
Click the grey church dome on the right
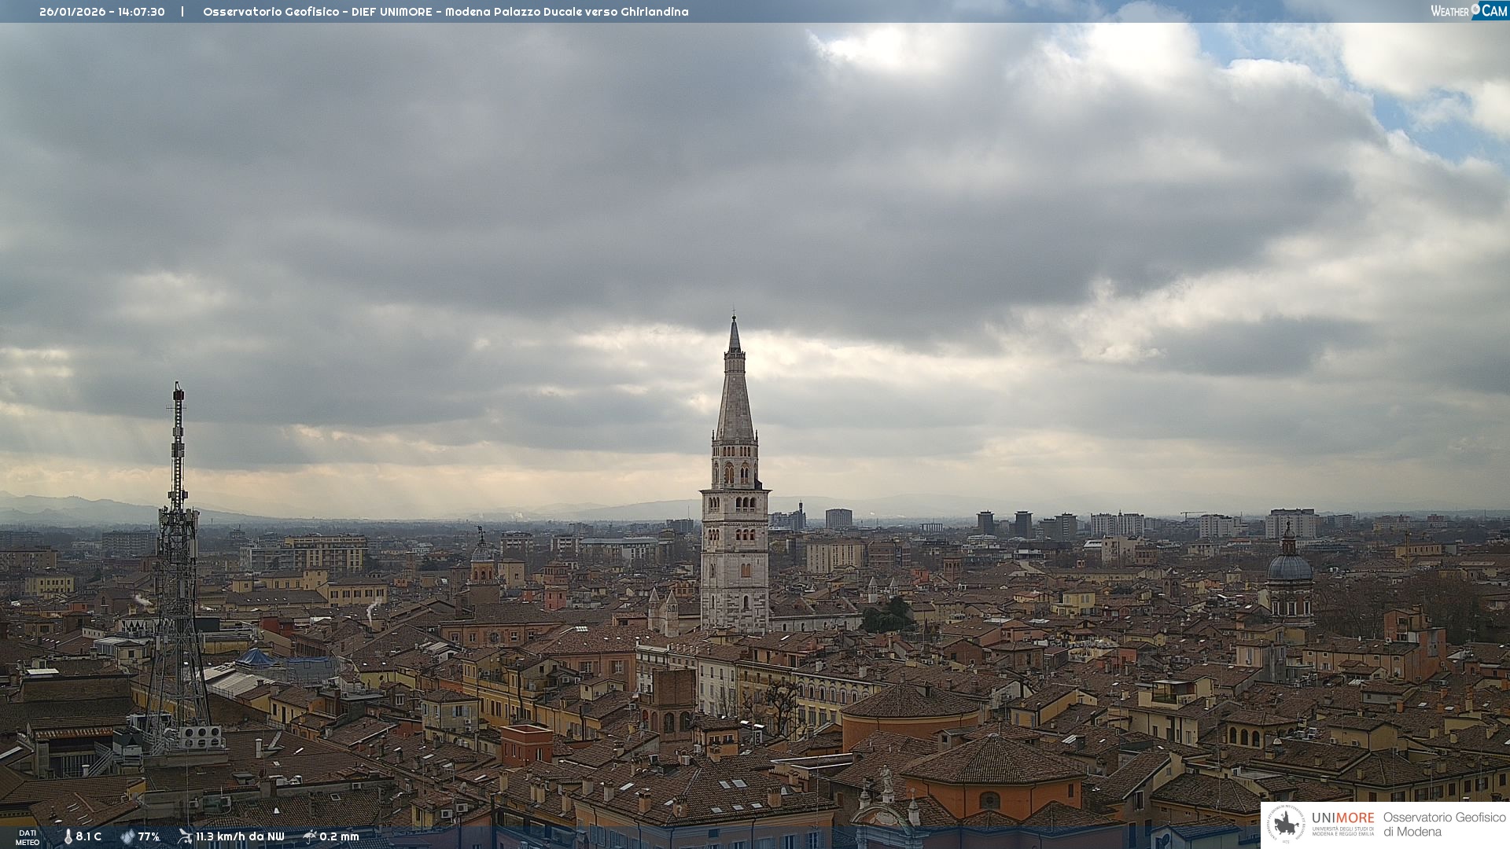(1290, 568)
